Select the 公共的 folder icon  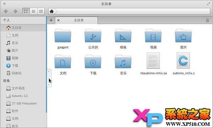pyautogui.click(x=93, y=36)
